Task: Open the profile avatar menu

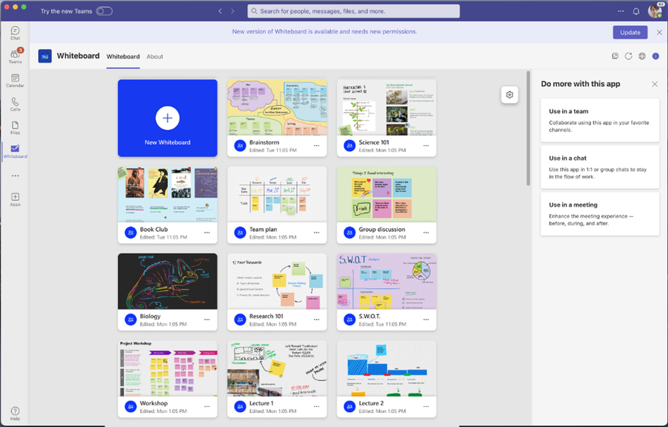Action: tap(655, 11)
